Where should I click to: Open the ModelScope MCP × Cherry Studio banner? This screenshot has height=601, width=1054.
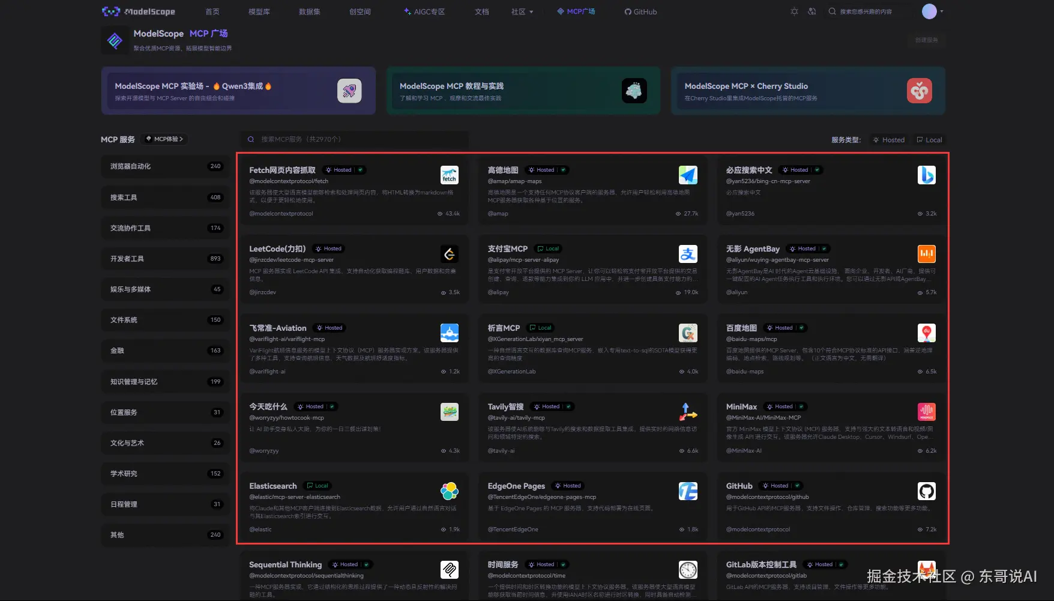[x=808, y=91]
